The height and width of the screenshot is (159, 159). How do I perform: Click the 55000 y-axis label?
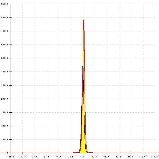tap(5, 4)
